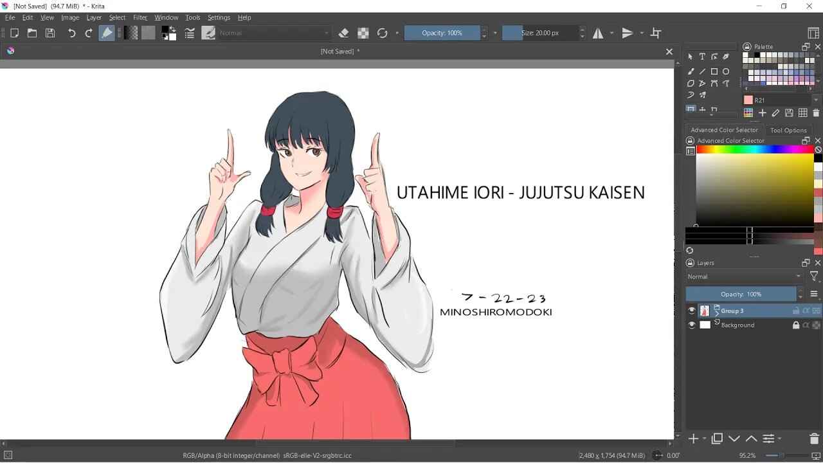
Task: Close the [Not Saved] document tab
Action: pyautogui.click(x=669, y=51)
